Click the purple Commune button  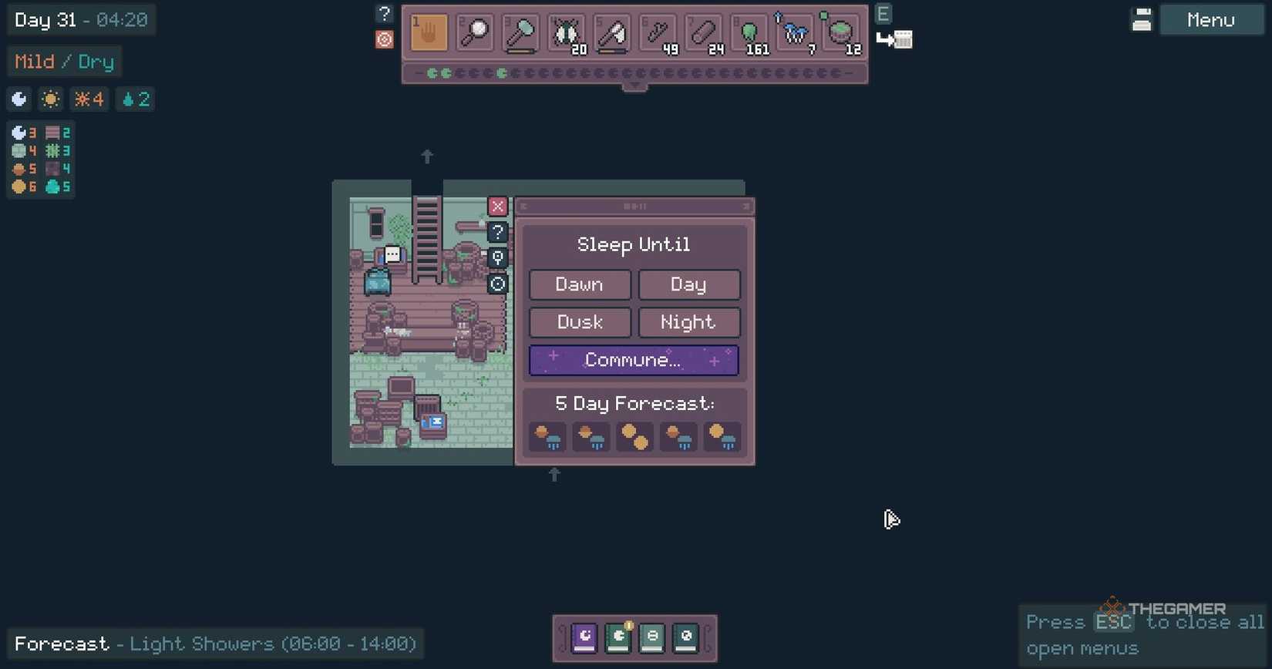coord(634,360)
